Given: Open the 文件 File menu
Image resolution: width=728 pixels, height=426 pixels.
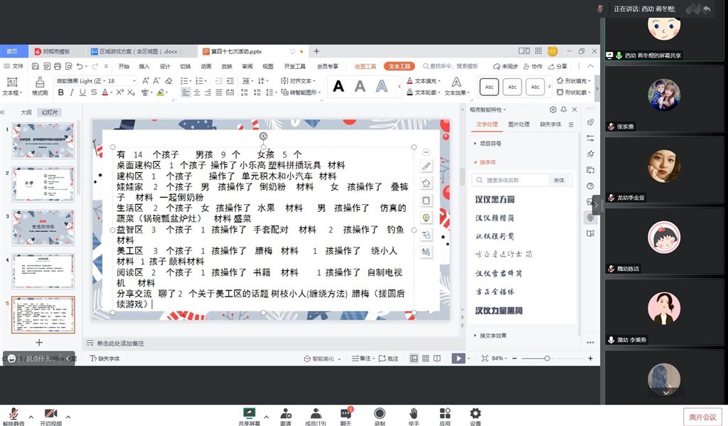Looking at the screenshot, I should [x=14, y=66].
